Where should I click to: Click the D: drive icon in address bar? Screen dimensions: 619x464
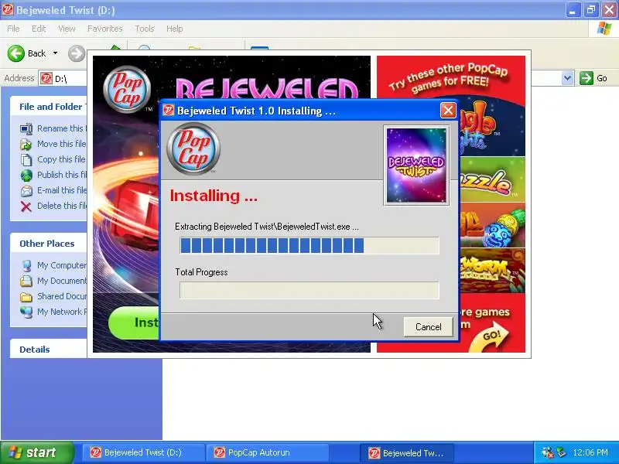(x=46, y=79)
